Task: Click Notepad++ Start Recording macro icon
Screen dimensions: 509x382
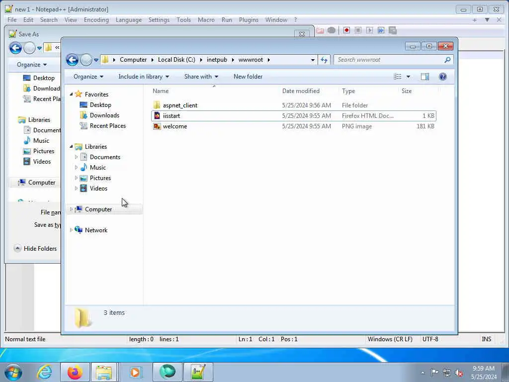Action: (346, 30)
